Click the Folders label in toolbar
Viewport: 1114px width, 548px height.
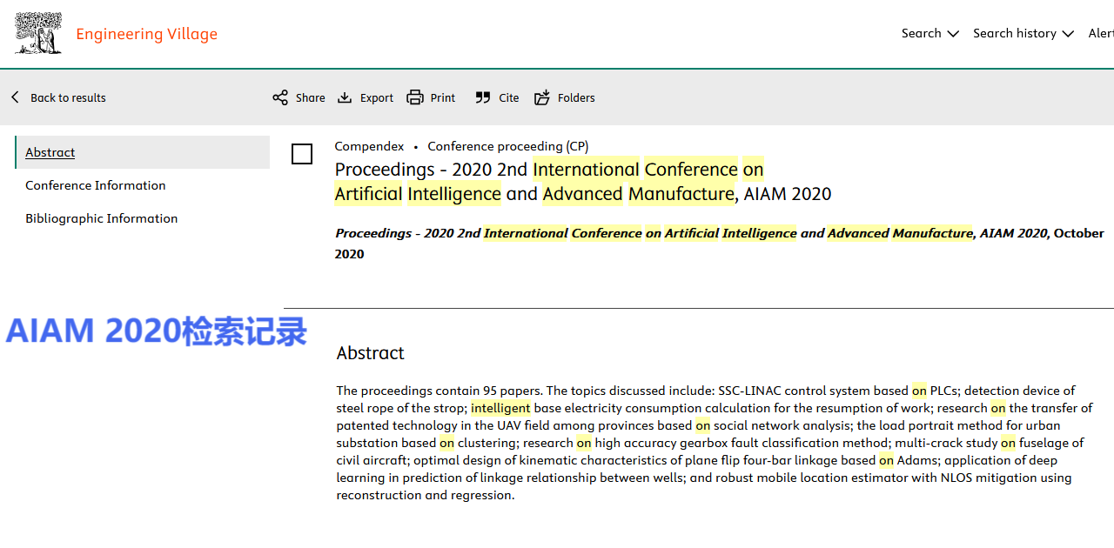[x=576, y=97]
